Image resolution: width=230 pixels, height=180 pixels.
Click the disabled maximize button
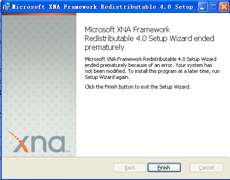(x=213, y=7)
